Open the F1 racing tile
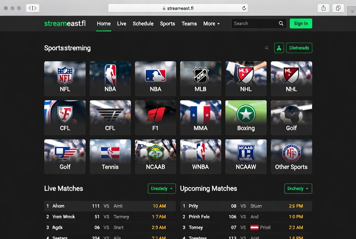 [155, 118]
